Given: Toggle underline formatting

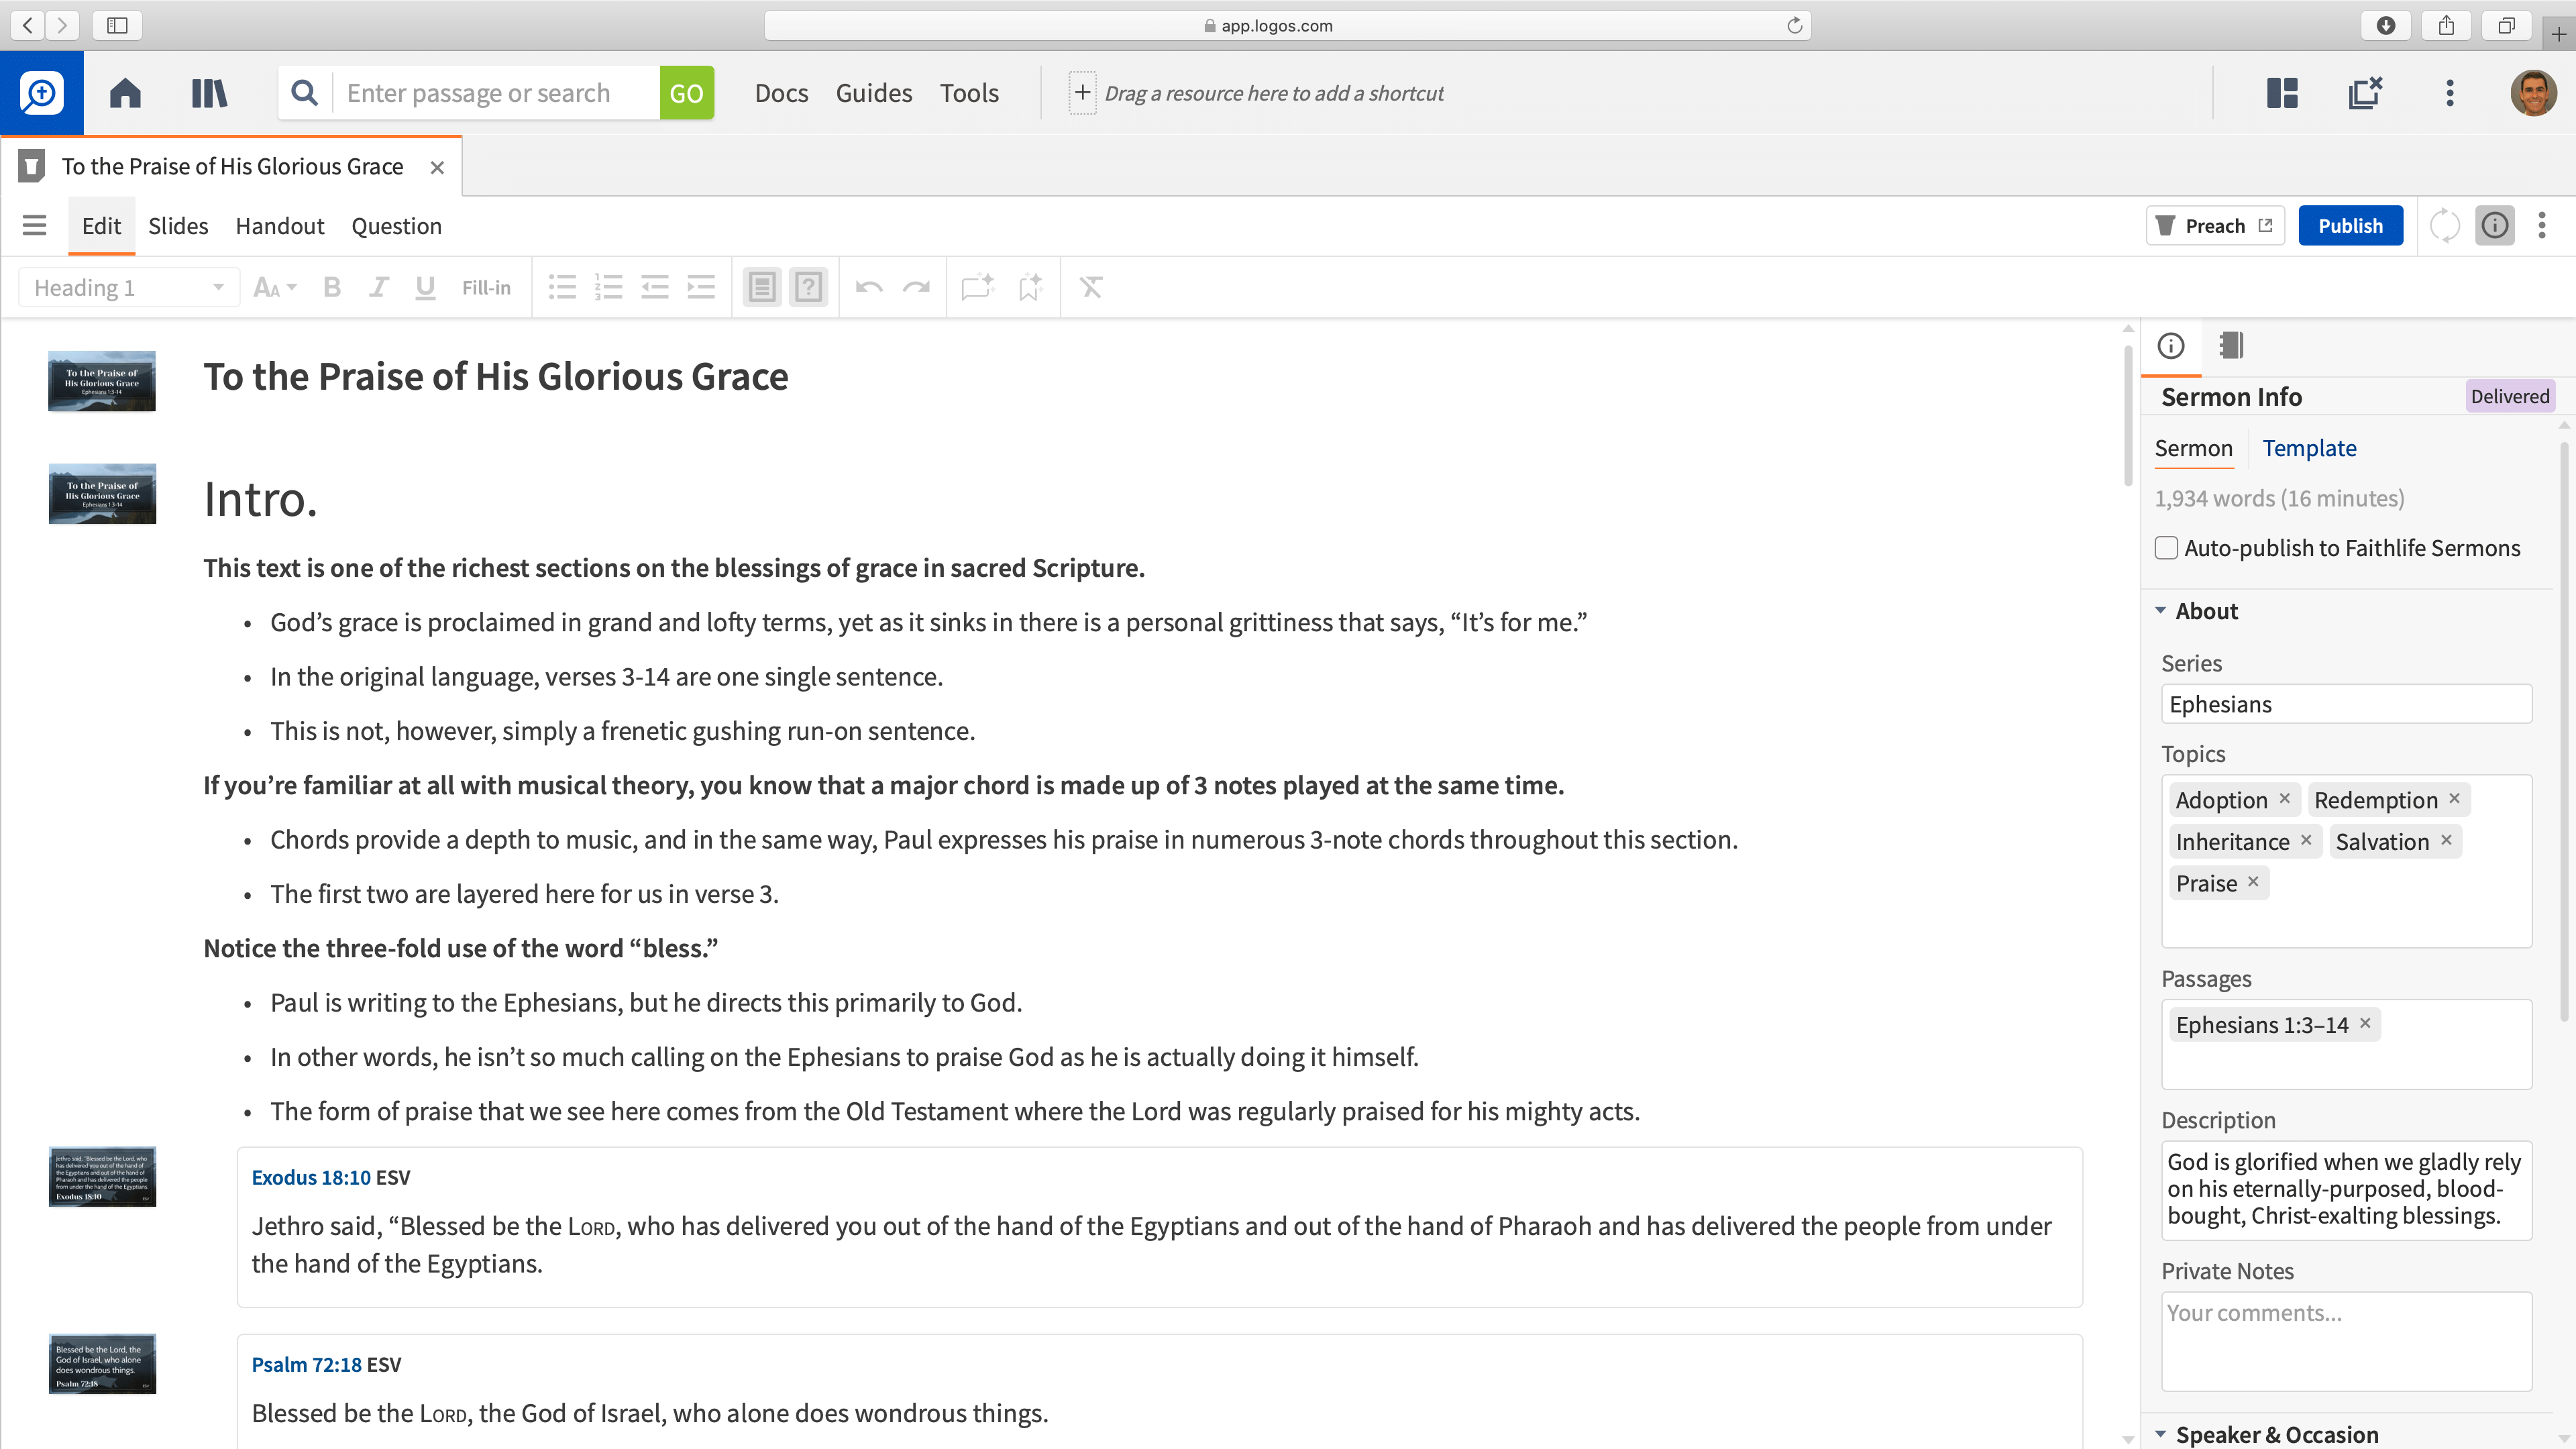Looking at the screenshot, I should pyautogui.click(x=425, y=288).
